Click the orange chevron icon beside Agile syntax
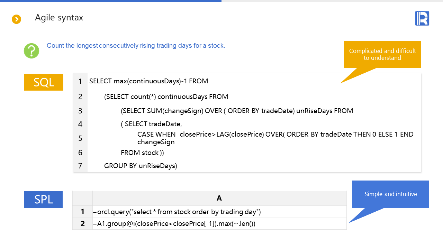 (x=17, y=19)
